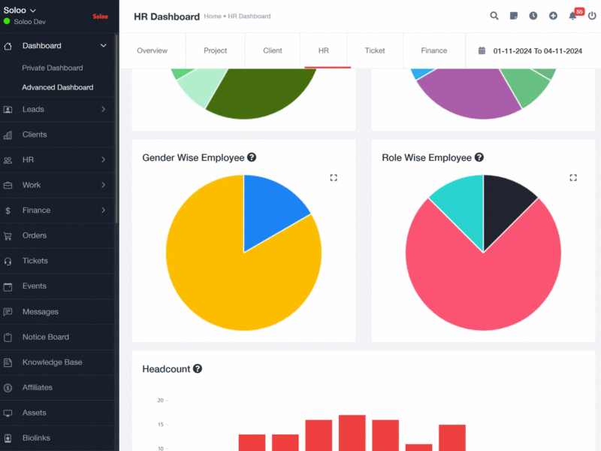This screenshot has width=601, height=451.
Task: Switch to the Ticket tab
Action: pyautogui.click(x=375, y=51)
